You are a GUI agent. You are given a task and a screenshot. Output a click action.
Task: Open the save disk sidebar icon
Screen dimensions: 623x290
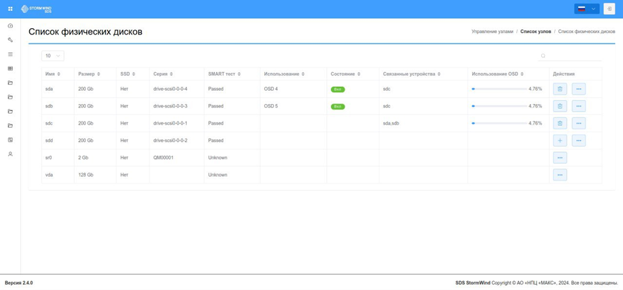click(11, 140)
